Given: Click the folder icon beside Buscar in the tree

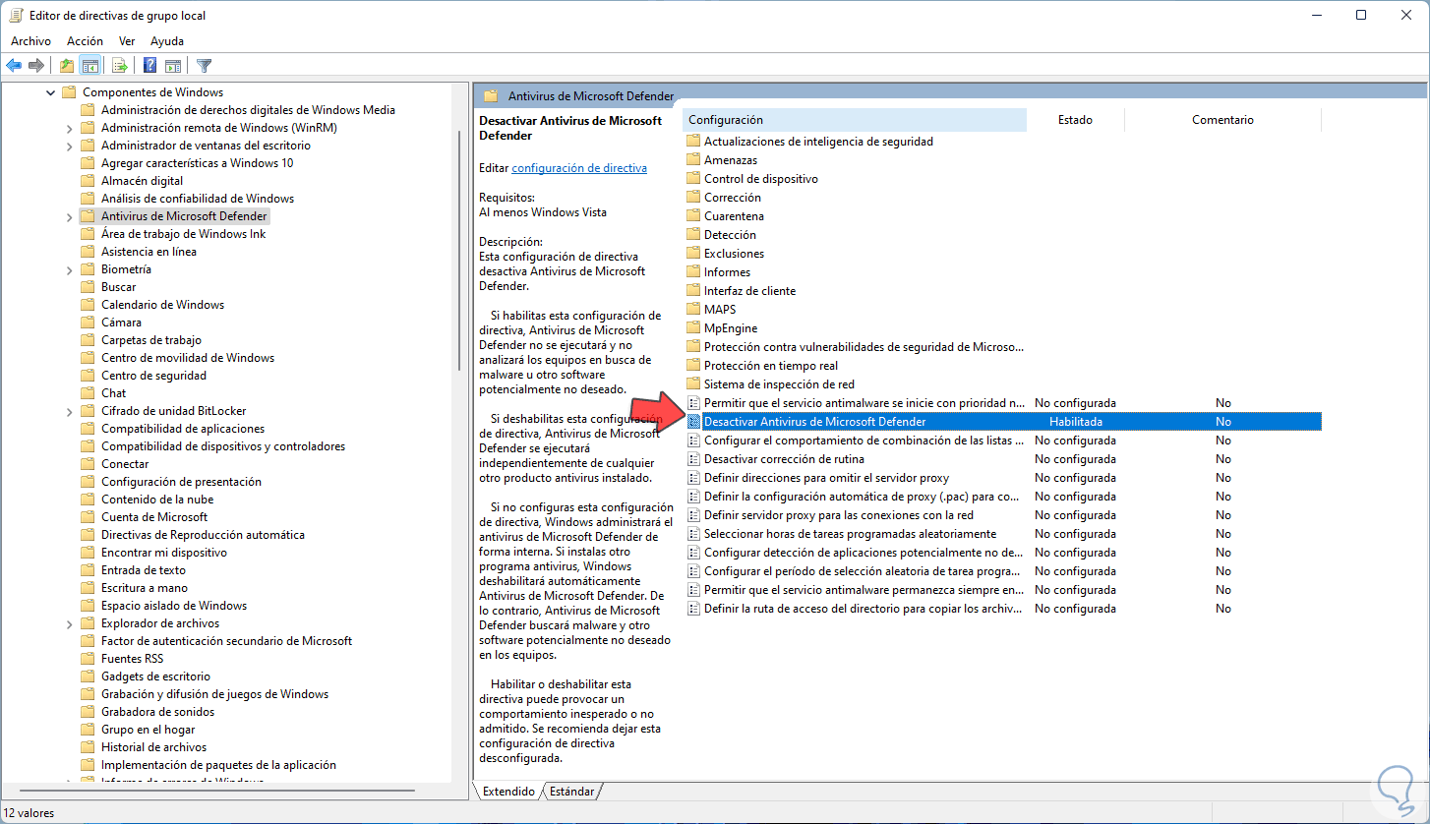Looking at the screenshot, I should point(88,287).
